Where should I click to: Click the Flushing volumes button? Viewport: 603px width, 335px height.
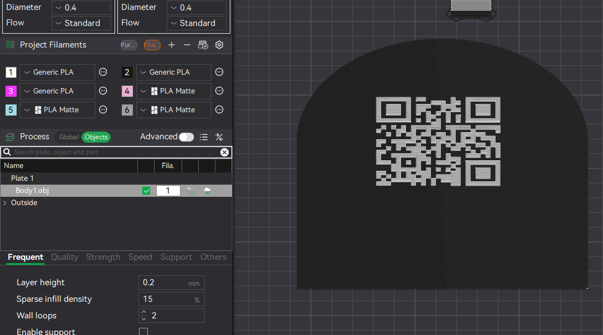(x=152, y=45)
